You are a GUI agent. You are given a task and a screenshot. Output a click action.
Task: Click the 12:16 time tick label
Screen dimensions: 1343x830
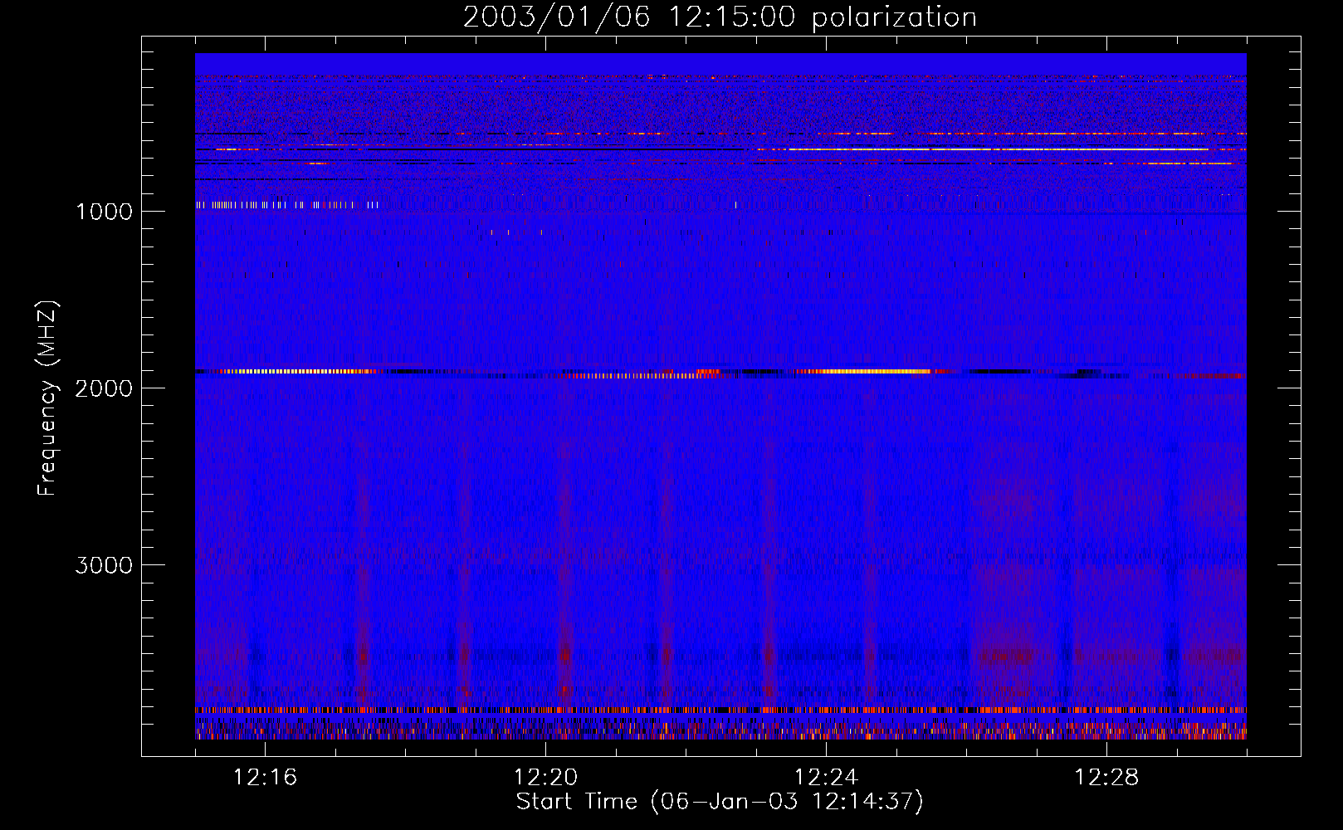point(265,778)
